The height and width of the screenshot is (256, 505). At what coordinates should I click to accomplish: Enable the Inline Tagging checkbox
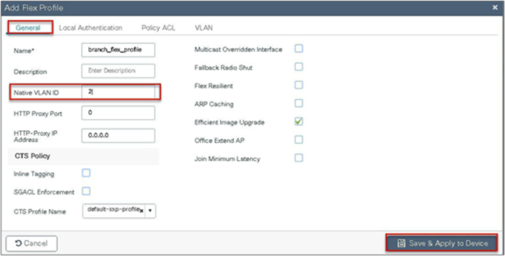coord(87,173)
